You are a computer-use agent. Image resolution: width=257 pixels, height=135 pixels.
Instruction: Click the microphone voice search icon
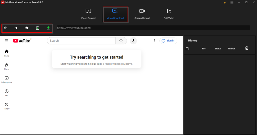tap(133, 41)
